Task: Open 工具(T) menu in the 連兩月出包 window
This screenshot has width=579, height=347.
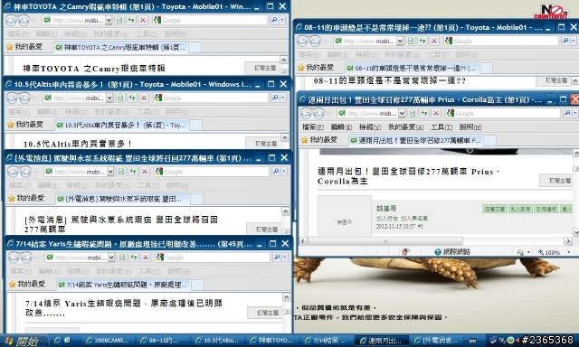Action: tap(441, 127)
